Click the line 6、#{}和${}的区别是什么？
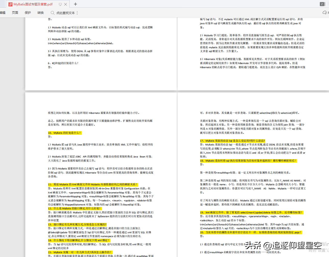This screenshot has width=329, height=257. click(x=63, y=63)
